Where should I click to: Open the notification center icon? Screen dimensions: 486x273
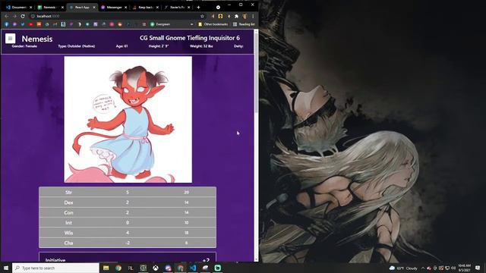pos(478,268)
